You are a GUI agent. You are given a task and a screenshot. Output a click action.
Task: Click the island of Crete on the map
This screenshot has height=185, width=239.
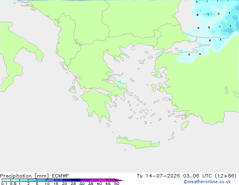coord(138,143)
